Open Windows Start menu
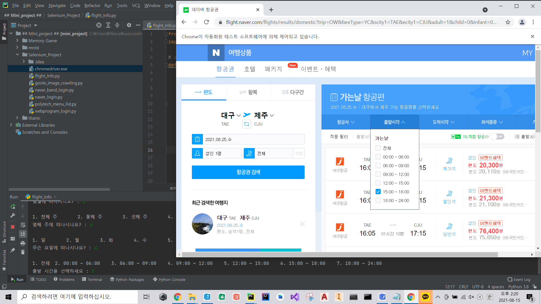Viewport: 541px width, 304px height. pos(8,297)
